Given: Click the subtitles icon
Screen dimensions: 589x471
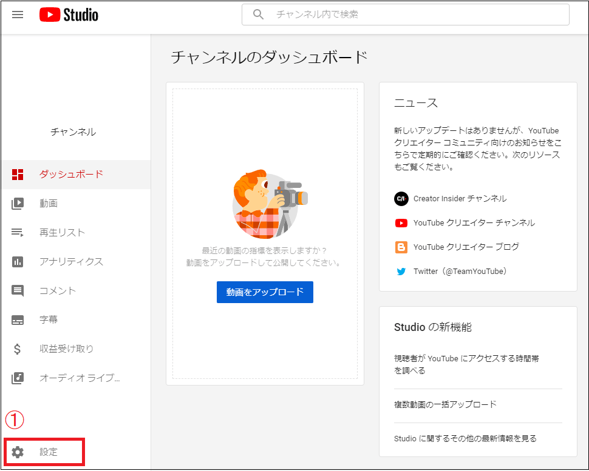Looking at the screenshot, I should coord(18,320).
